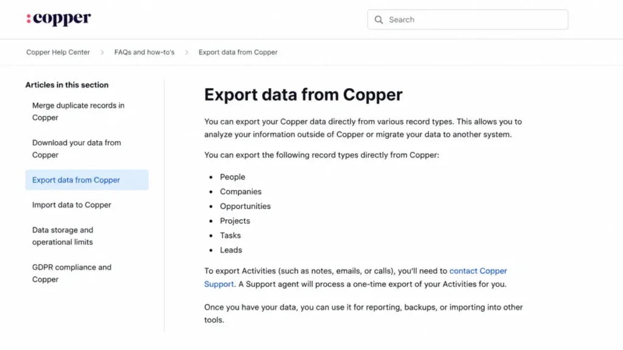
Task: Click the search magnifier icon
Action: [x=378, y=20]
